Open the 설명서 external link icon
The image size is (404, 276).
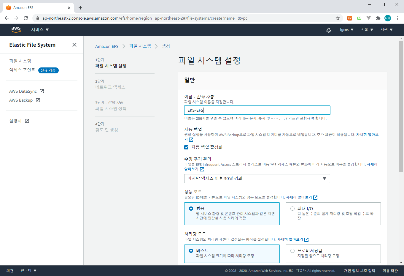click(27, 121)
